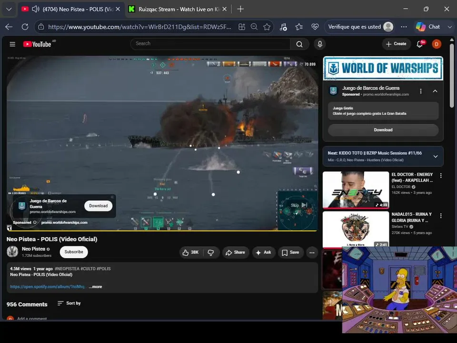Skip the video ad
The image size is (457, 343).
click(x=299, y=205)
